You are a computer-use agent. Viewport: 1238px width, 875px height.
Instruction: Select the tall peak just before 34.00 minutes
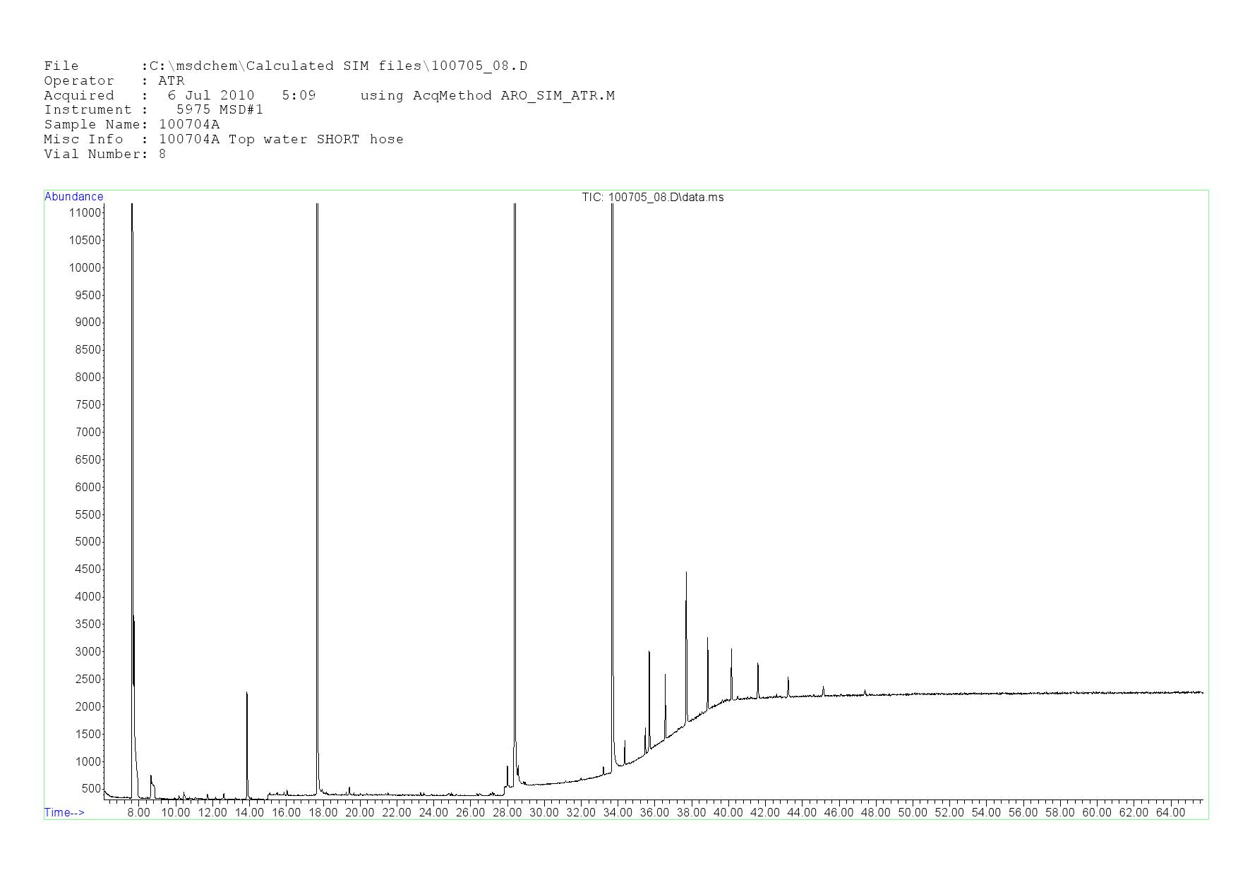[x=612, y=423]
